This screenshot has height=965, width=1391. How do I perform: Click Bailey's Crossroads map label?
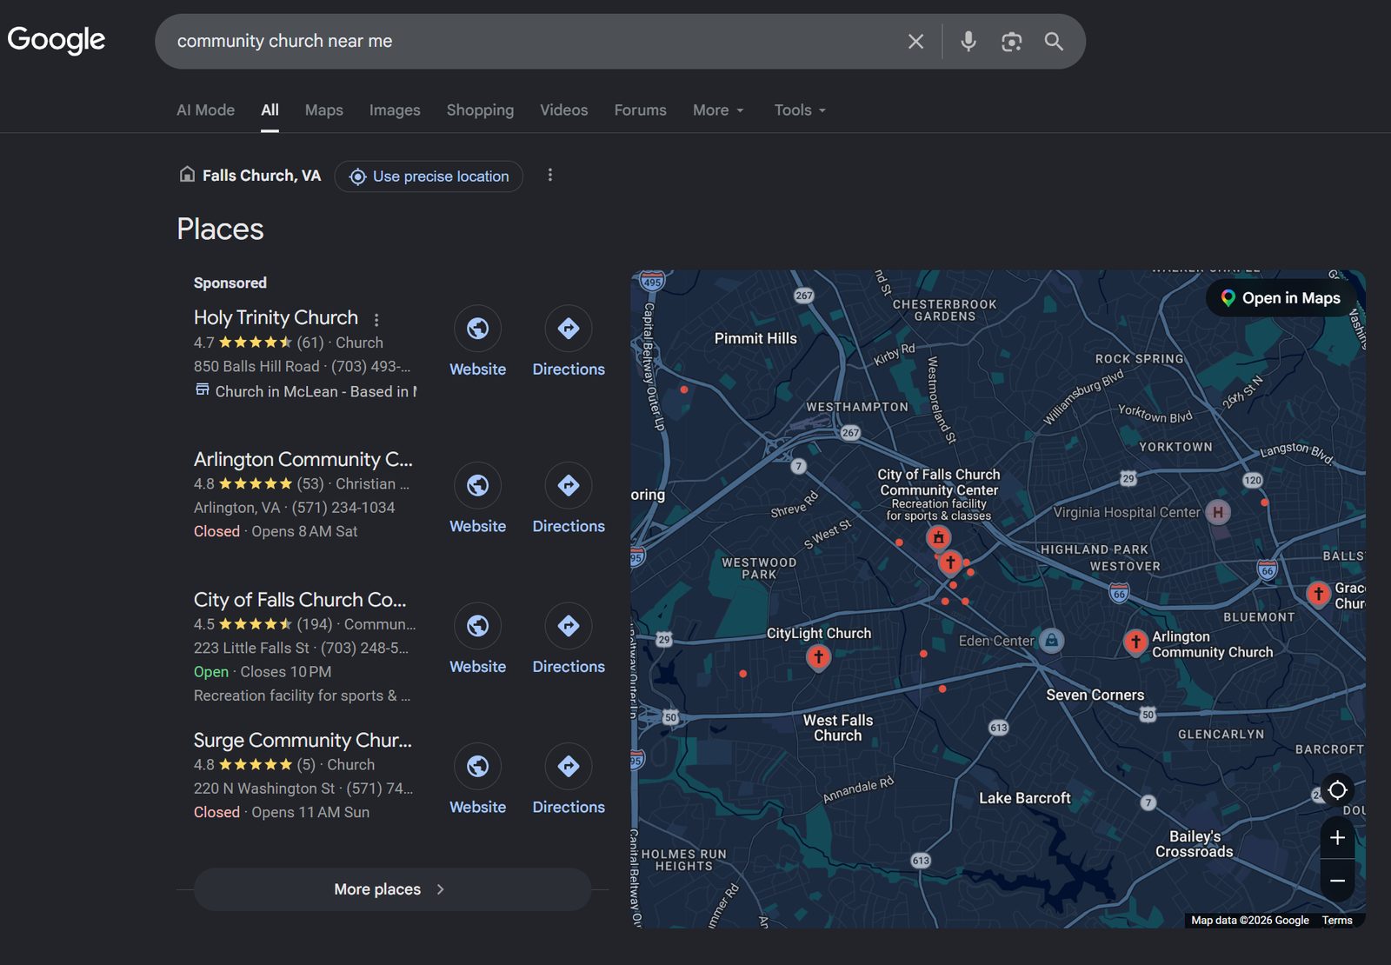(1195, 844)
